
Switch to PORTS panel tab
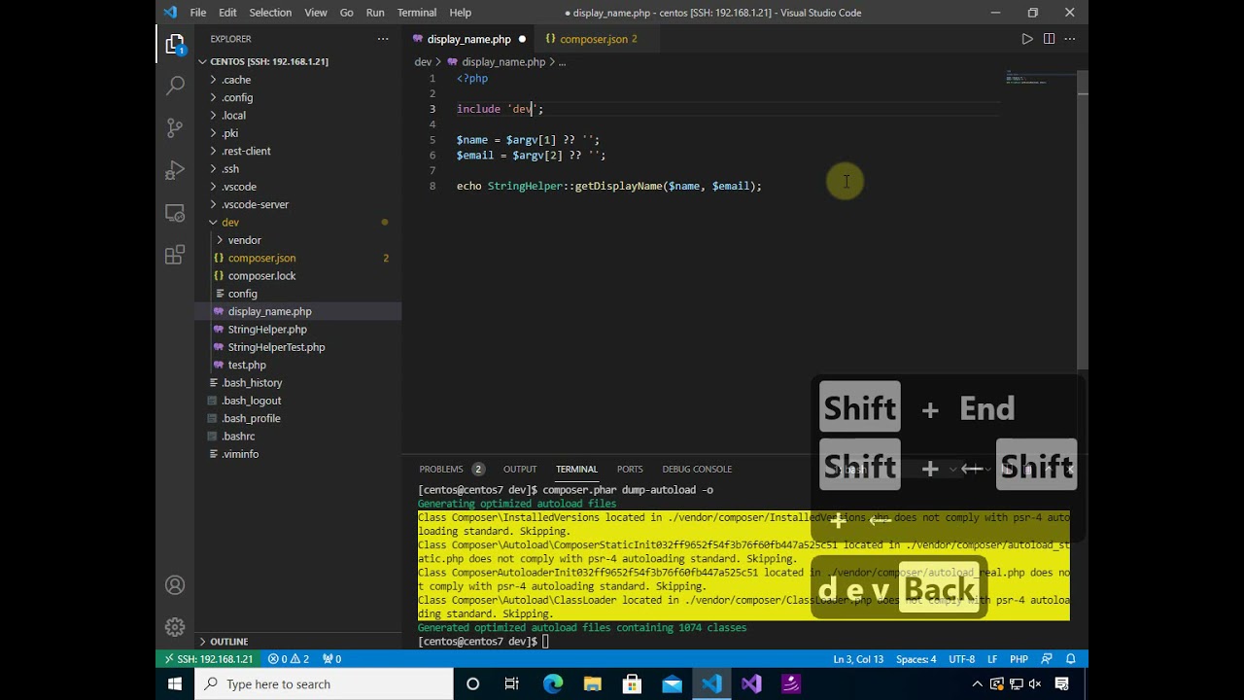(630, 469)
